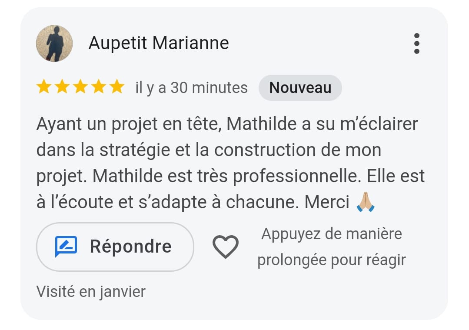Click the second yellow rating star
469x330 pixels.
[x=62, y=87]
